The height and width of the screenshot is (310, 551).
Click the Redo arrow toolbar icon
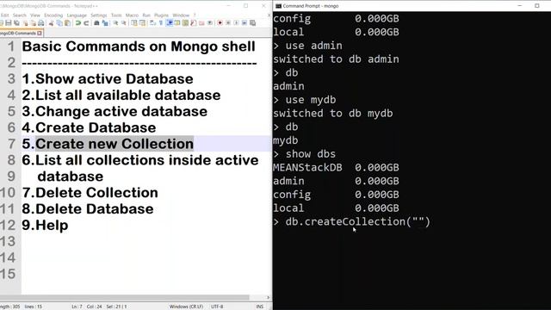(x=86, y=23)
